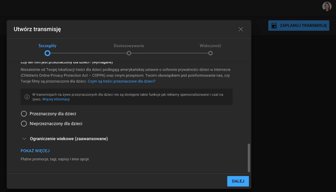336x192 pixels.
Task: Click the Dostosowywanie step circle indicator
Action: pos(129,53)
